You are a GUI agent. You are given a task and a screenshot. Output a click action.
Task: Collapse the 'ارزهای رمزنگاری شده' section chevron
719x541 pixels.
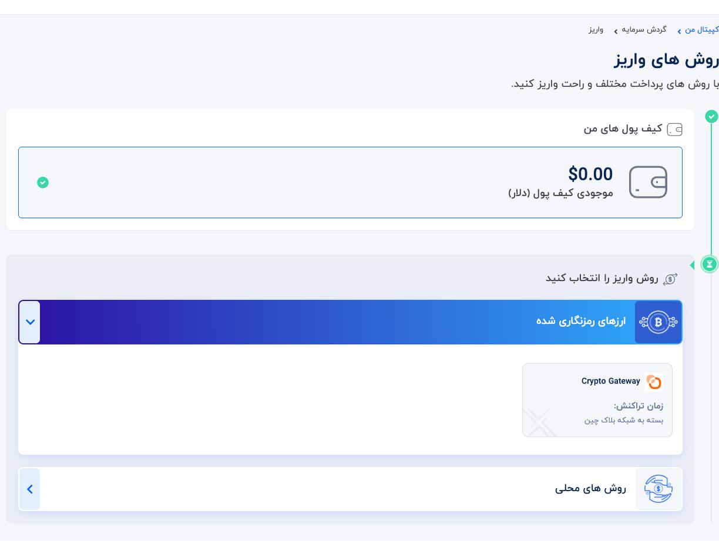[x=30, y=322]
